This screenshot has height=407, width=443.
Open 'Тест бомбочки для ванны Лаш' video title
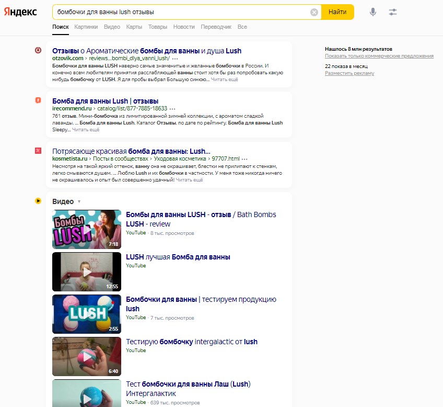click(x=188, y=389)
